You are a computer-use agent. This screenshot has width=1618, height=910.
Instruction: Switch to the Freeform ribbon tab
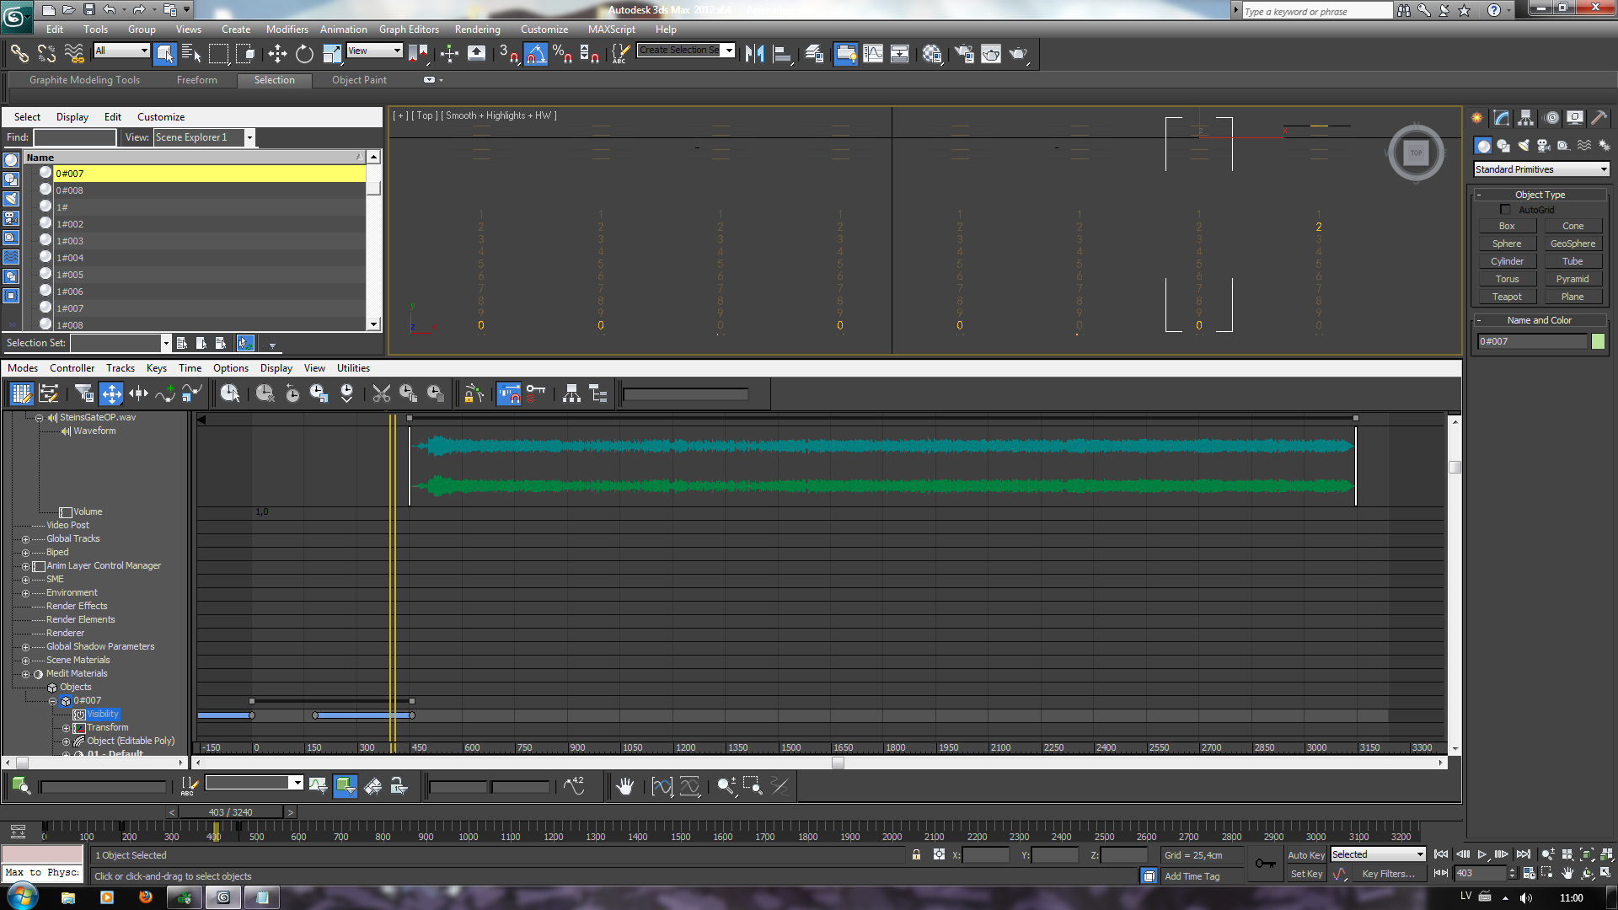196,80
